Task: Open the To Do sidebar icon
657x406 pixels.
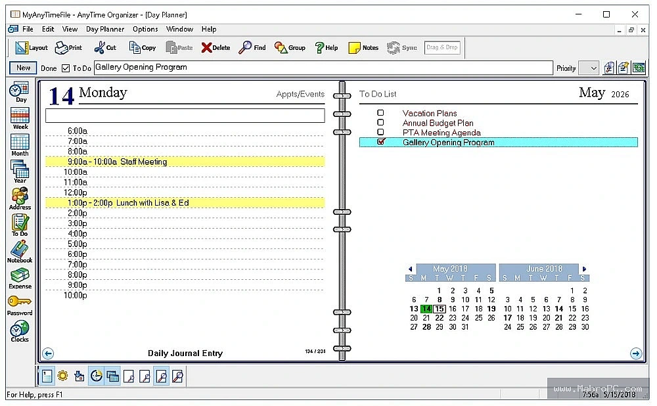Action: click(20, 225)
